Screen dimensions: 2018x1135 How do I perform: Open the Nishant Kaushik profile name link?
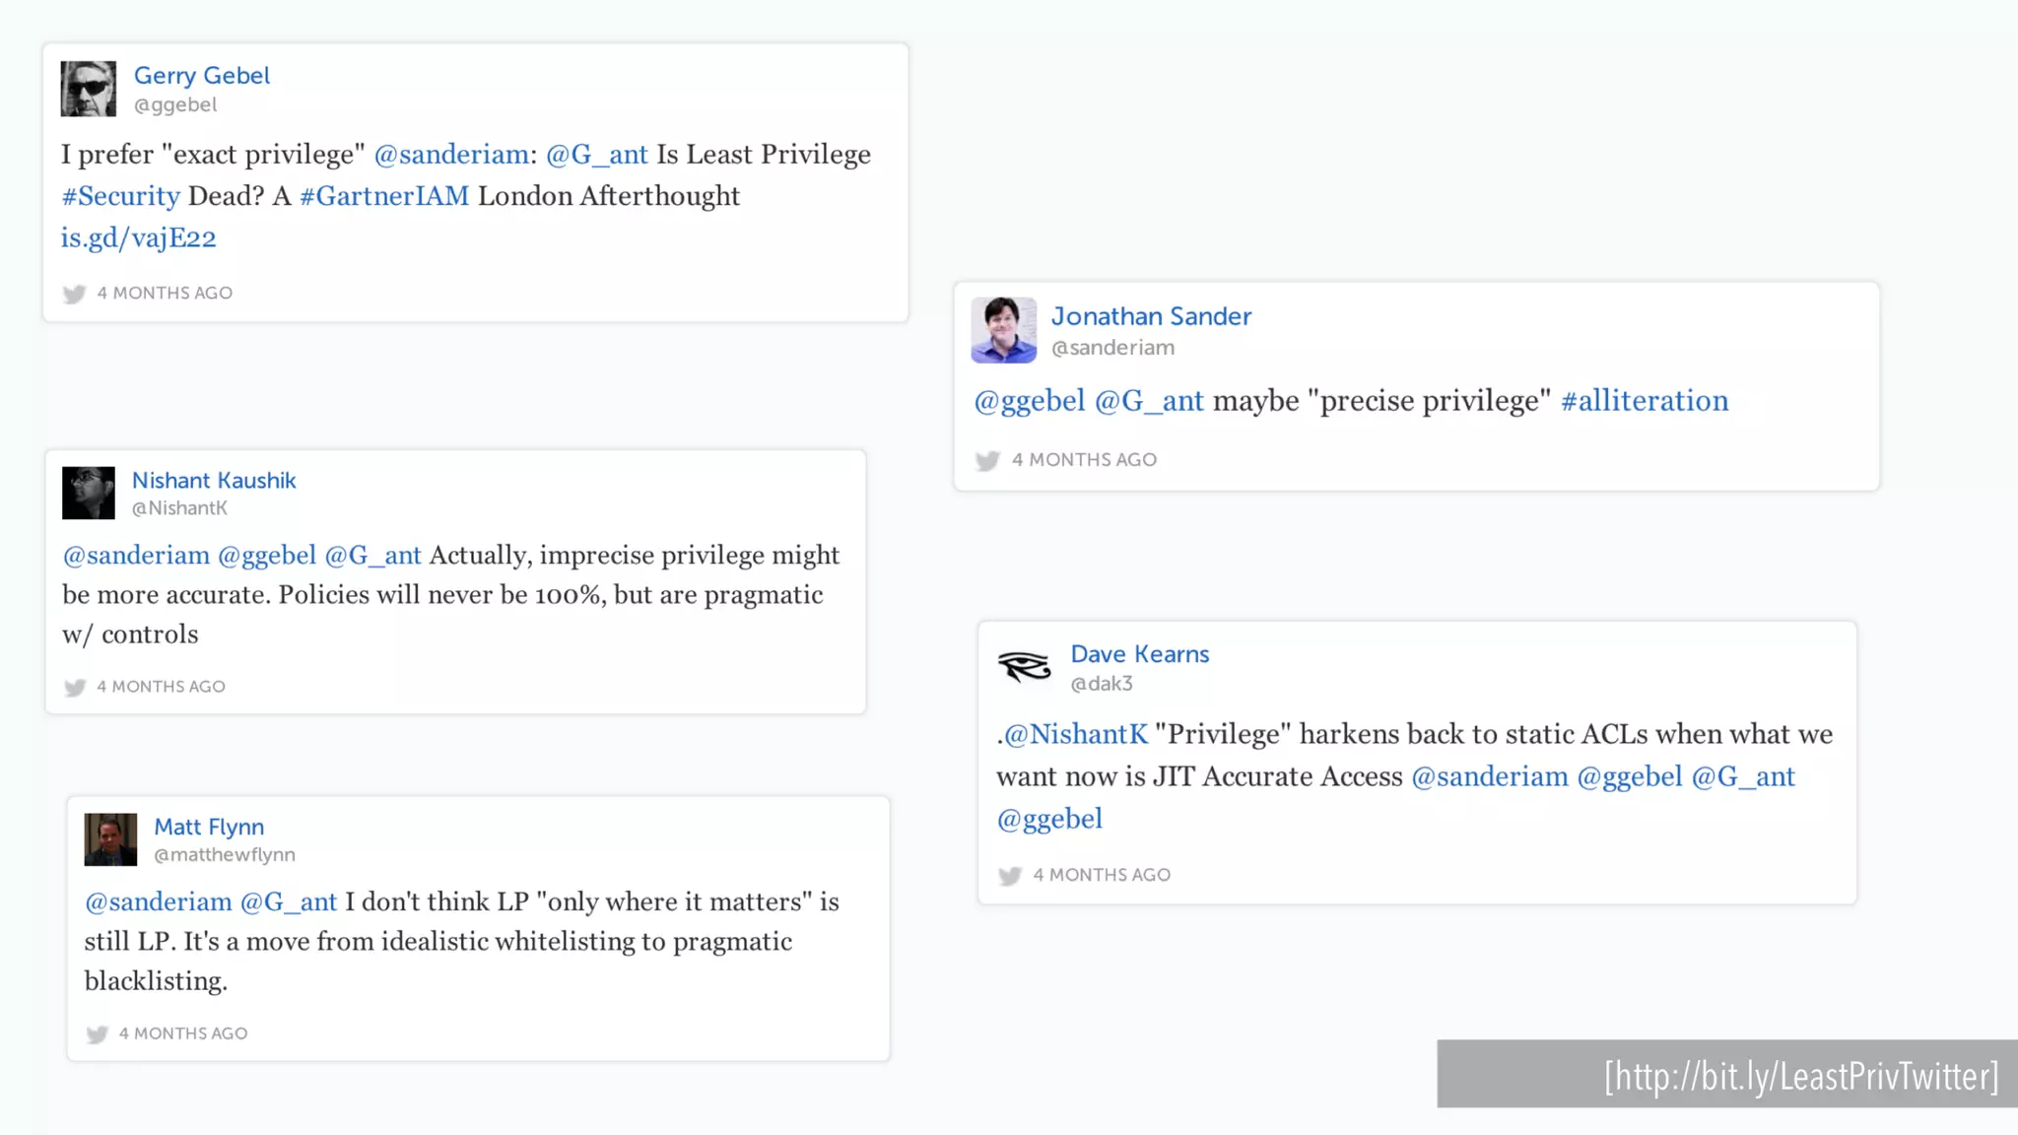pyautogui.click(x=214, y=481)
